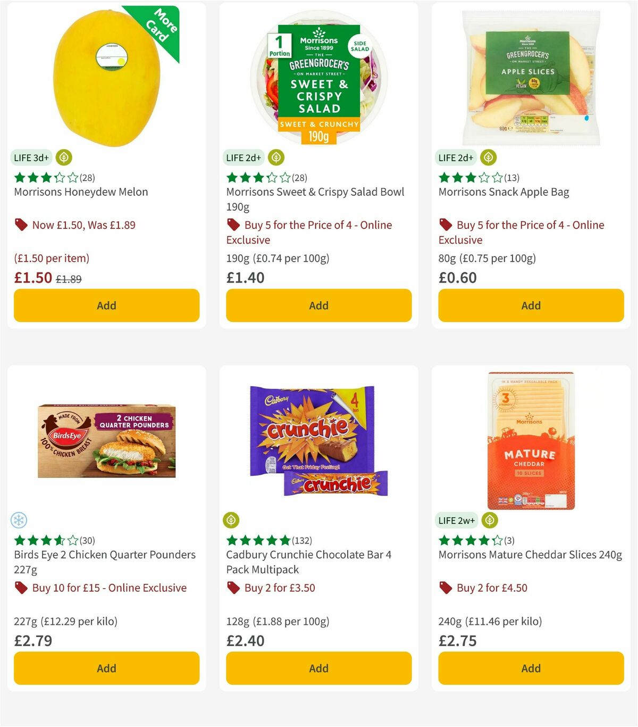The width and height of the screenshot is (638, 727).
Task: Click the red offer tag icon beside £1.50 deal
Action: 21,225
